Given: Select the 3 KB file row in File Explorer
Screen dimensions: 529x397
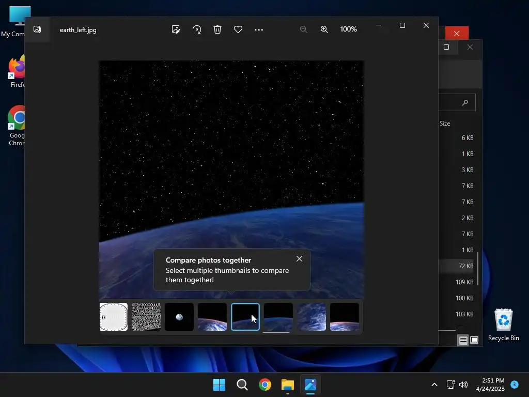Looking at the screenshot, I should coord(457,170).
